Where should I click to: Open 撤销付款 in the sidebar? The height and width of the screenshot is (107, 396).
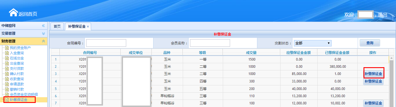click(x=17, y=89)
